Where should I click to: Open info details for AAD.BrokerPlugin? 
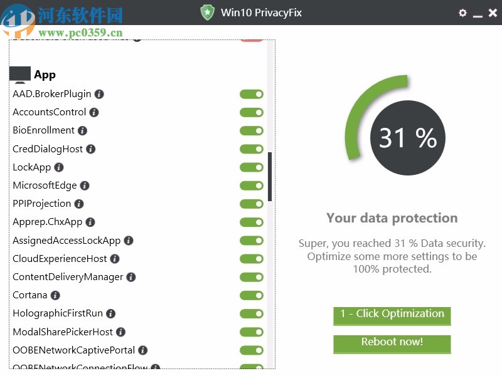(101, 94)
